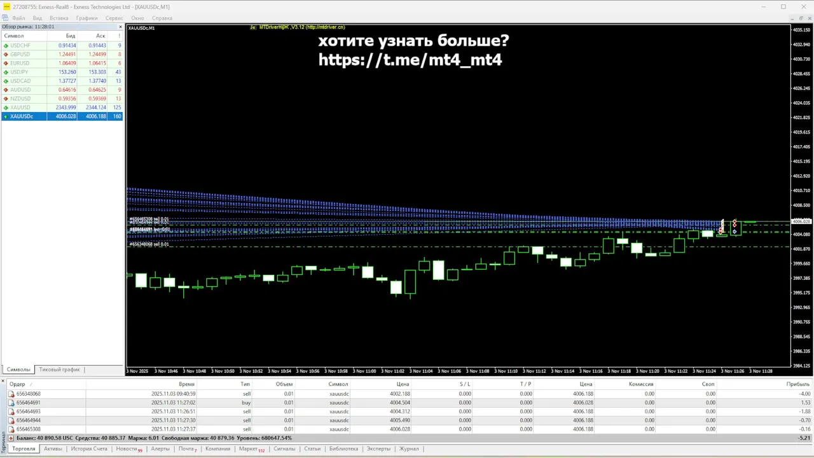814x458 pixels.
Task: Open the Вид menu
Action: (38, 18)
